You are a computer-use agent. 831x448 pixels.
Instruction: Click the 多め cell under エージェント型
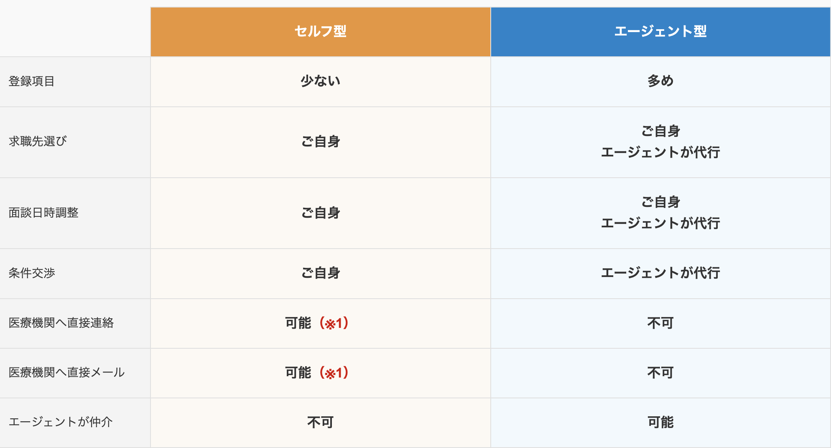coord(660,81)
